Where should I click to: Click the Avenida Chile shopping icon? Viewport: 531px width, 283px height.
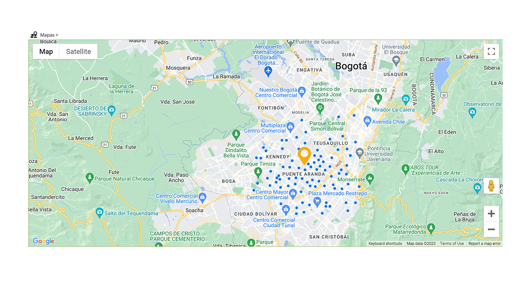367,121
